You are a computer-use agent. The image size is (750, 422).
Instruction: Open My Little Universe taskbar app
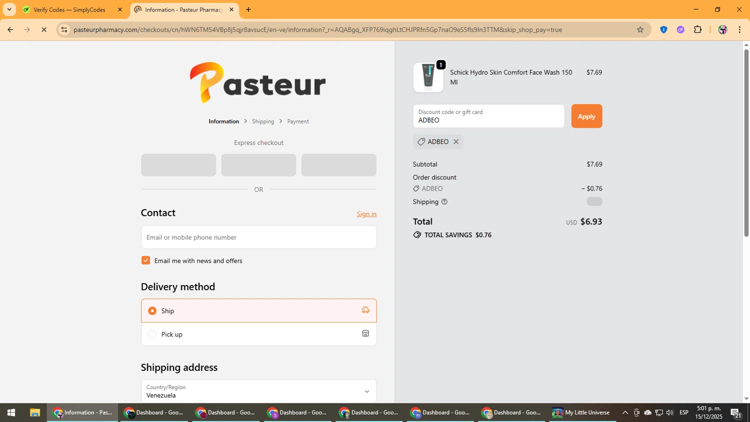581,412
